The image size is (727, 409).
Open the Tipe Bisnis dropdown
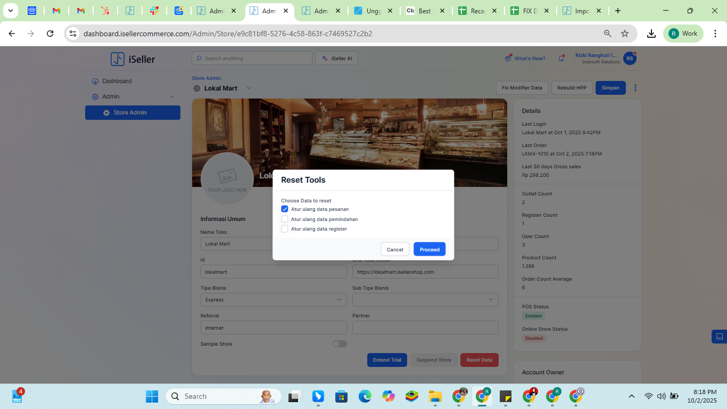[x=273, y=300]
